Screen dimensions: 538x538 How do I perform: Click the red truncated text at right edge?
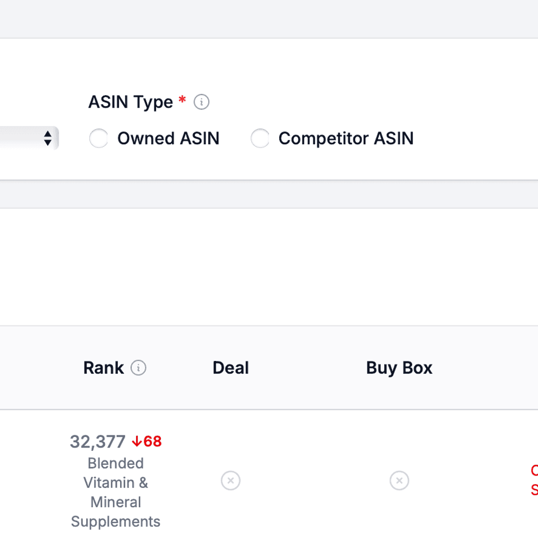(534, 480)
